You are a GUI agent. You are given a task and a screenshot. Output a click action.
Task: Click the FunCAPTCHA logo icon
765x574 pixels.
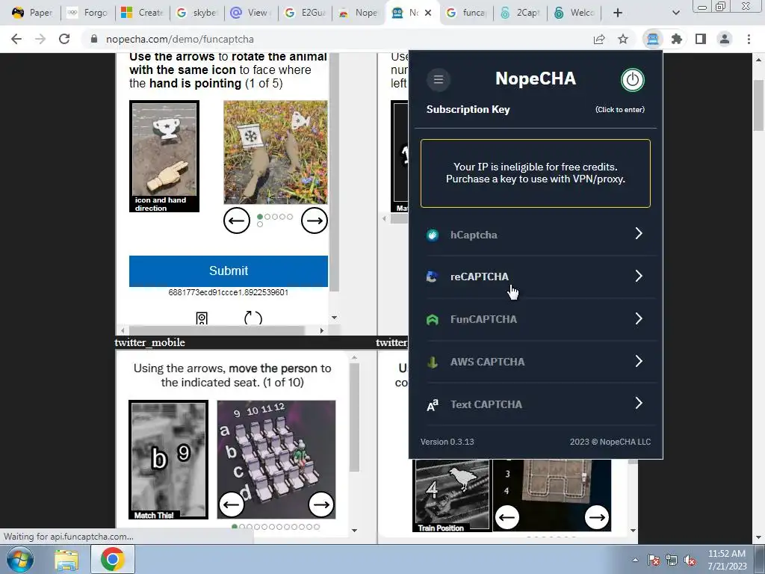click(433, 320)
